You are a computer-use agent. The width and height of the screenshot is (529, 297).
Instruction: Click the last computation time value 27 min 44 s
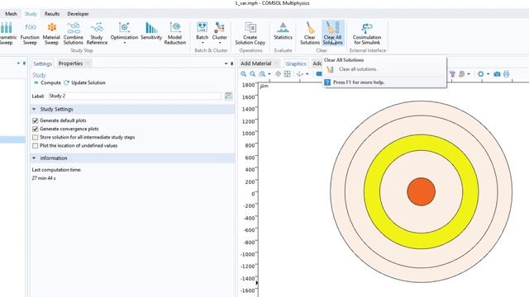[44, 178]
